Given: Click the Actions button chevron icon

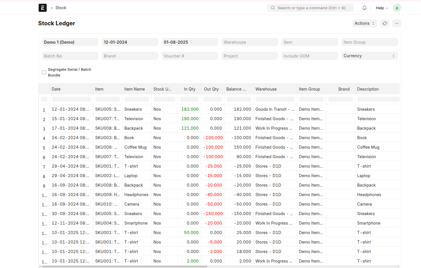Looking at the screenshot, I should 374,23.
